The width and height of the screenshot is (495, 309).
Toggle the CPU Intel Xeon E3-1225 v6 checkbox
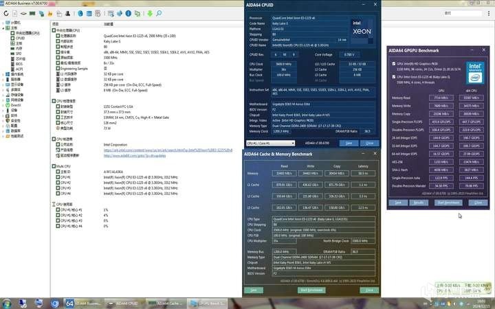click(x=394, y=77)
